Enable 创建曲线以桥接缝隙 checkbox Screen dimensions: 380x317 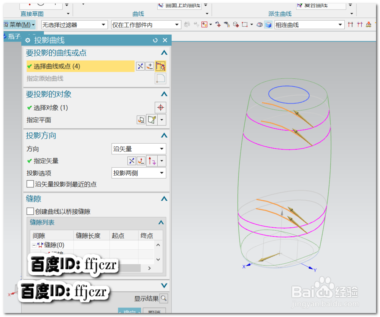coord(30,211)
